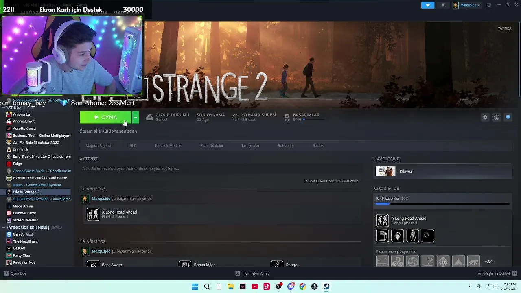Screen dimensions: 521x293
Task: Select Car For Sale Simulator 2023
Action: click(35, 142)
